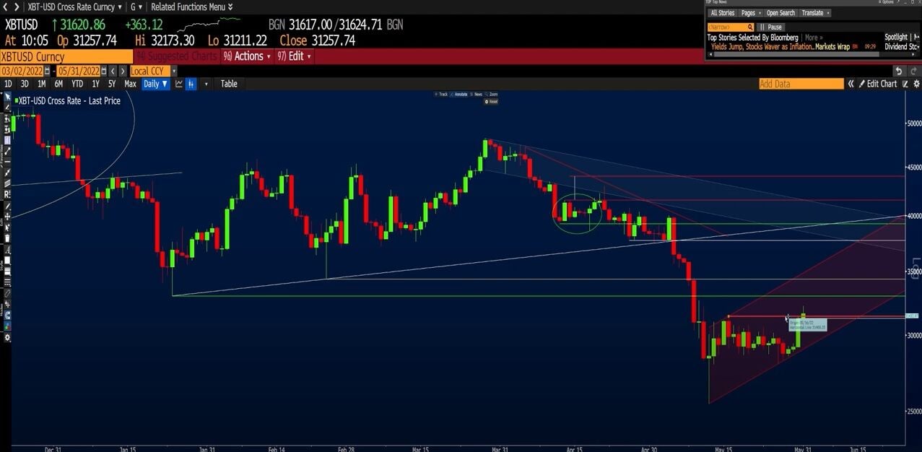Screen dimensions: 922x452
Task: Open the end date calendar picker
Action: [x=104, y=71]
